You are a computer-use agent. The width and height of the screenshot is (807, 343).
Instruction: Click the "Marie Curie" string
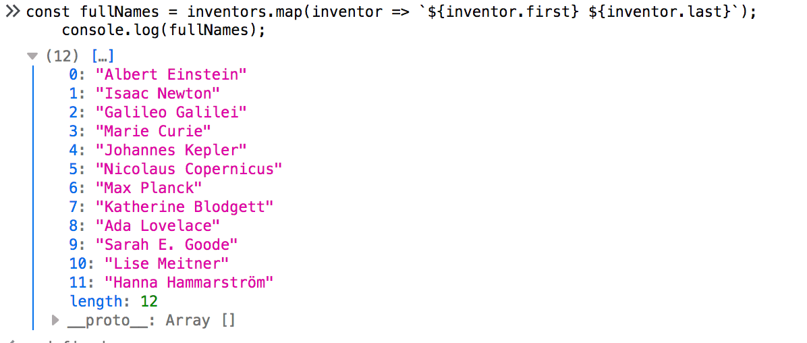[153, 131]
